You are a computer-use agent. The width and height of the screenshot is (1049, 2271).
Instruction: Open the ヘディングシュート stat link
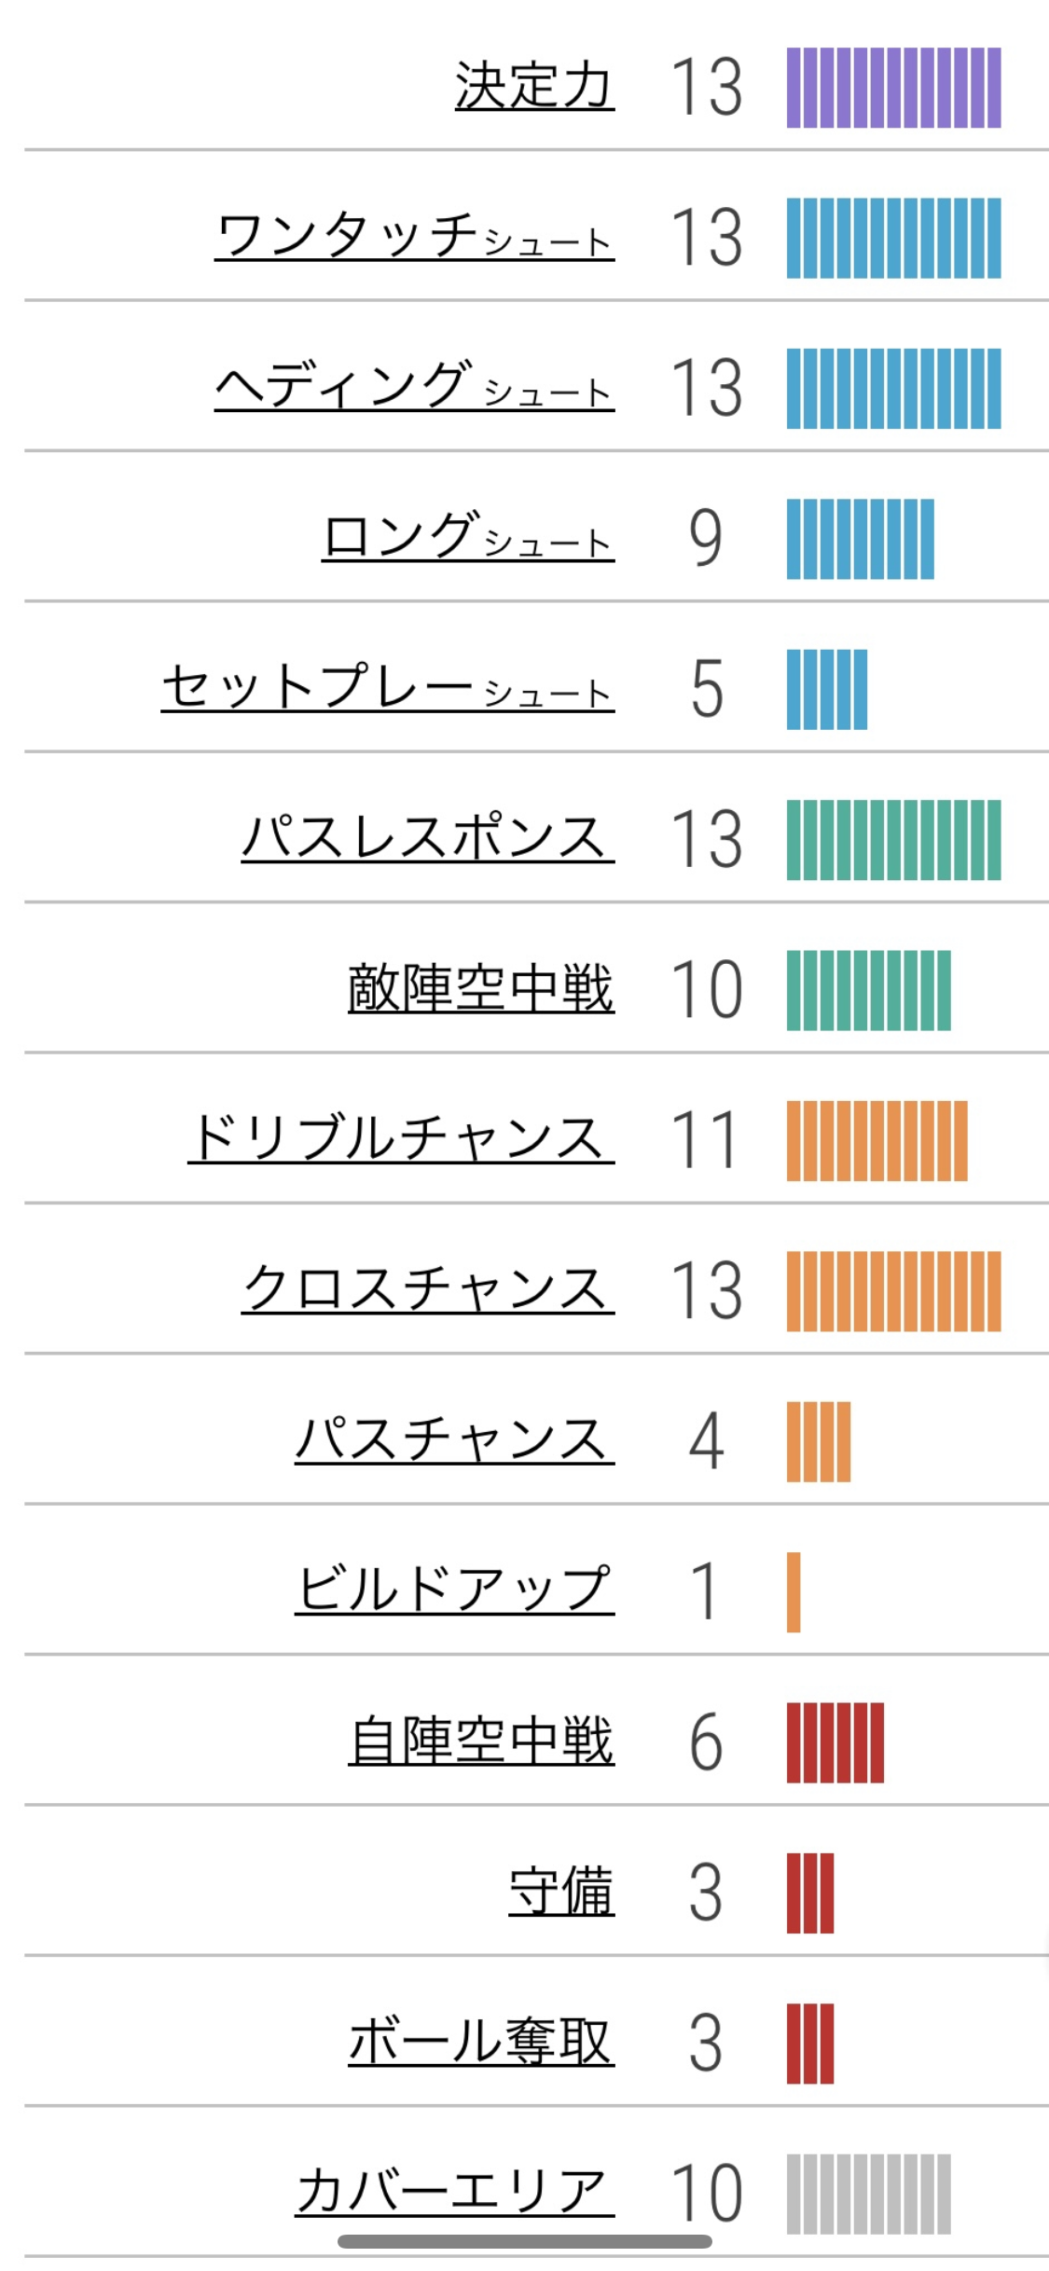[x=414, y=387]
